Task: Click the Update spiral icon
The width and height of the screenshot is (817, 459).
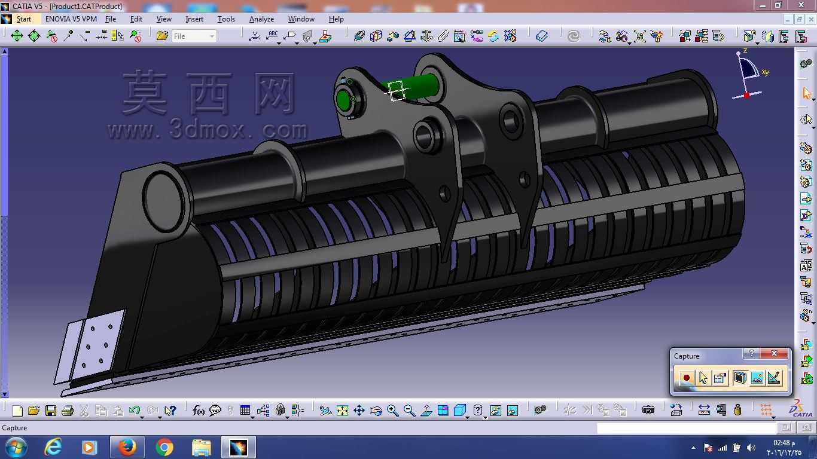Action: click(574, 36)
